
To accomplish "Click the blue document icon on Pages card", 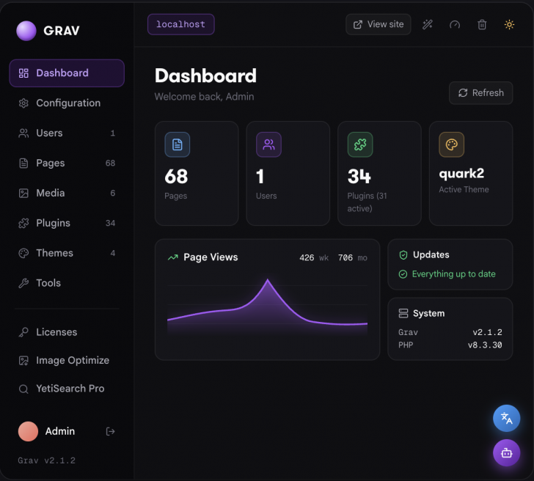I will [177, 144].
